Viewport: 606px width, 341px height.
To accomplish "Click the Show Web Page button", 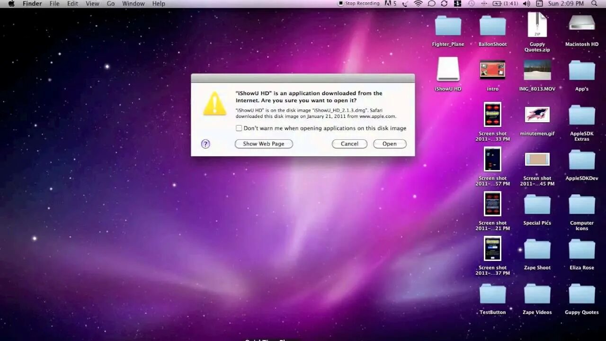I will coord(264,144).
